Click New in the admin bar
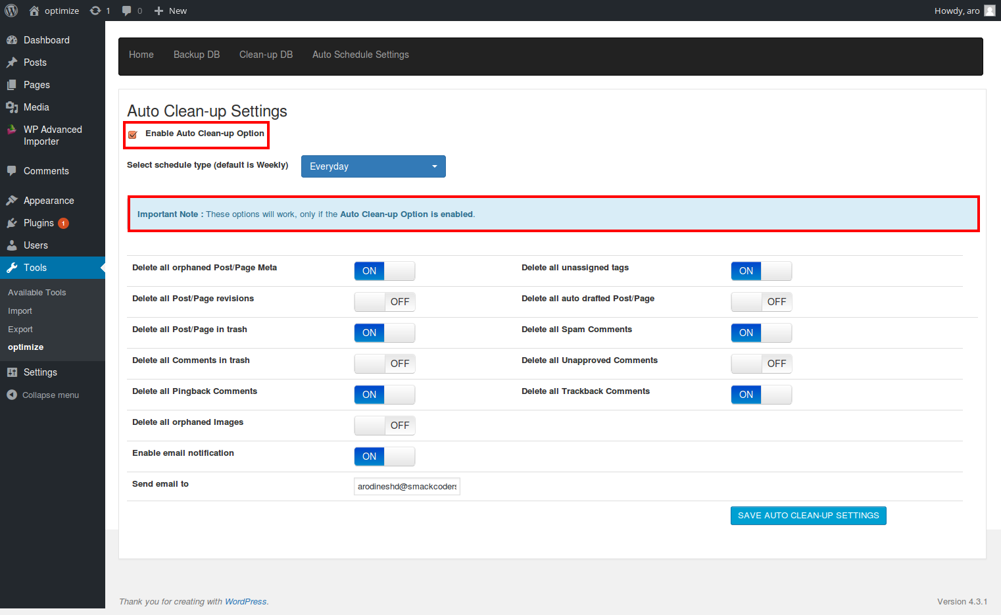Image resolution: width=1001 pixels, height=615 pixels. tap(178, 11)
